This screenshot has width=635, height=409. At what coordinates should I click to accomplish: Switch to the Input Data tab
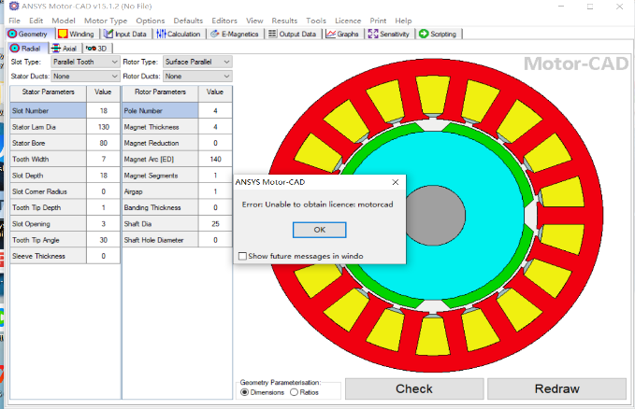point(125,34)
